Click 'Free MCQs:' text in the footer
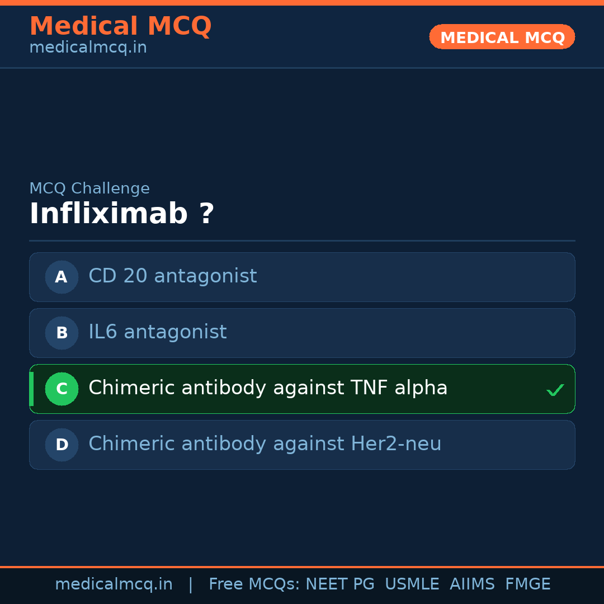Viewport: 604px width, 604px height. pos(254,584)
